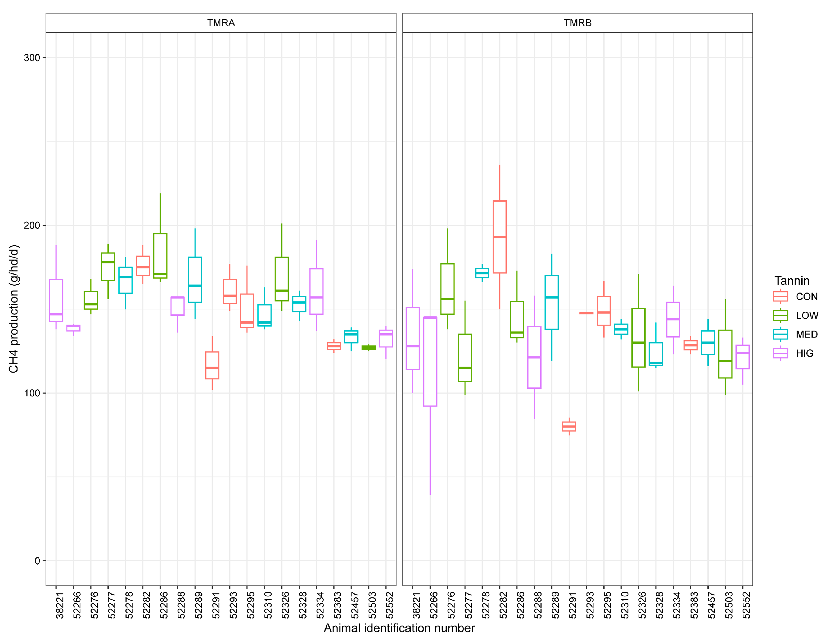Viewport: 828px width, 641px height.
Task: Click the MED legend text label
Action: click(807, 334)
